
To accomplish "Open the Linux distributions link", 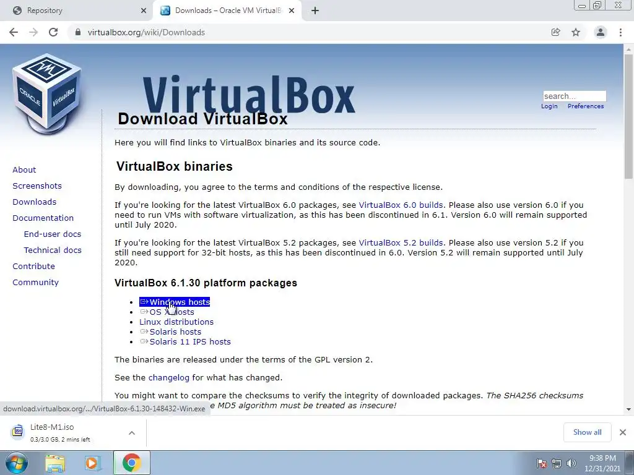I will (176, 322).
